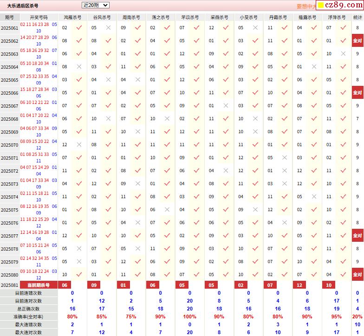Click the X mark for 小旻杀号 in row 2025061
The image size is (364, 336).
[255, 28]
